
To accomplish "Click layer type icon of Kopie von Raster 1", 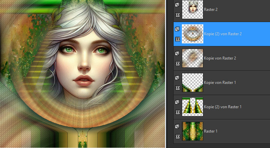I will pyautogui.click(x=177, y=78).
